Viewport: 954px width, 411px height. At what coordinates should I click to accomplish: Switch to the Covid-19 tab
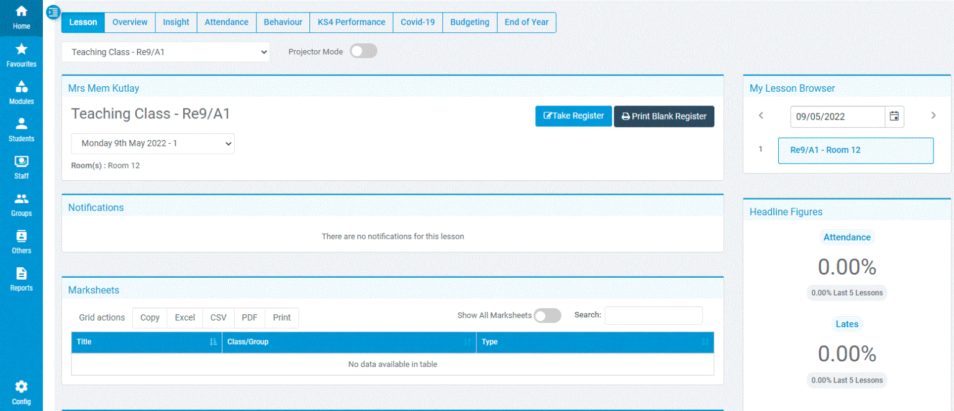click(417, 22)
